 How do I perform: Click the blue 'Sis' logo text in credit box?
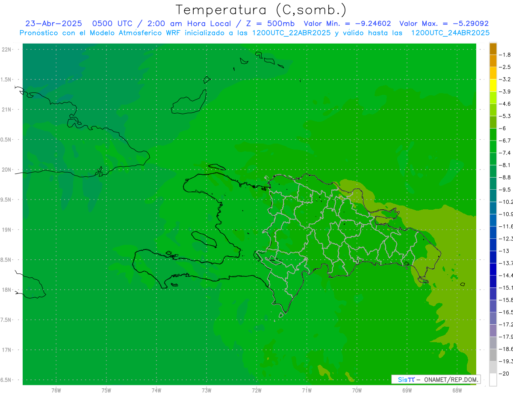403,379
